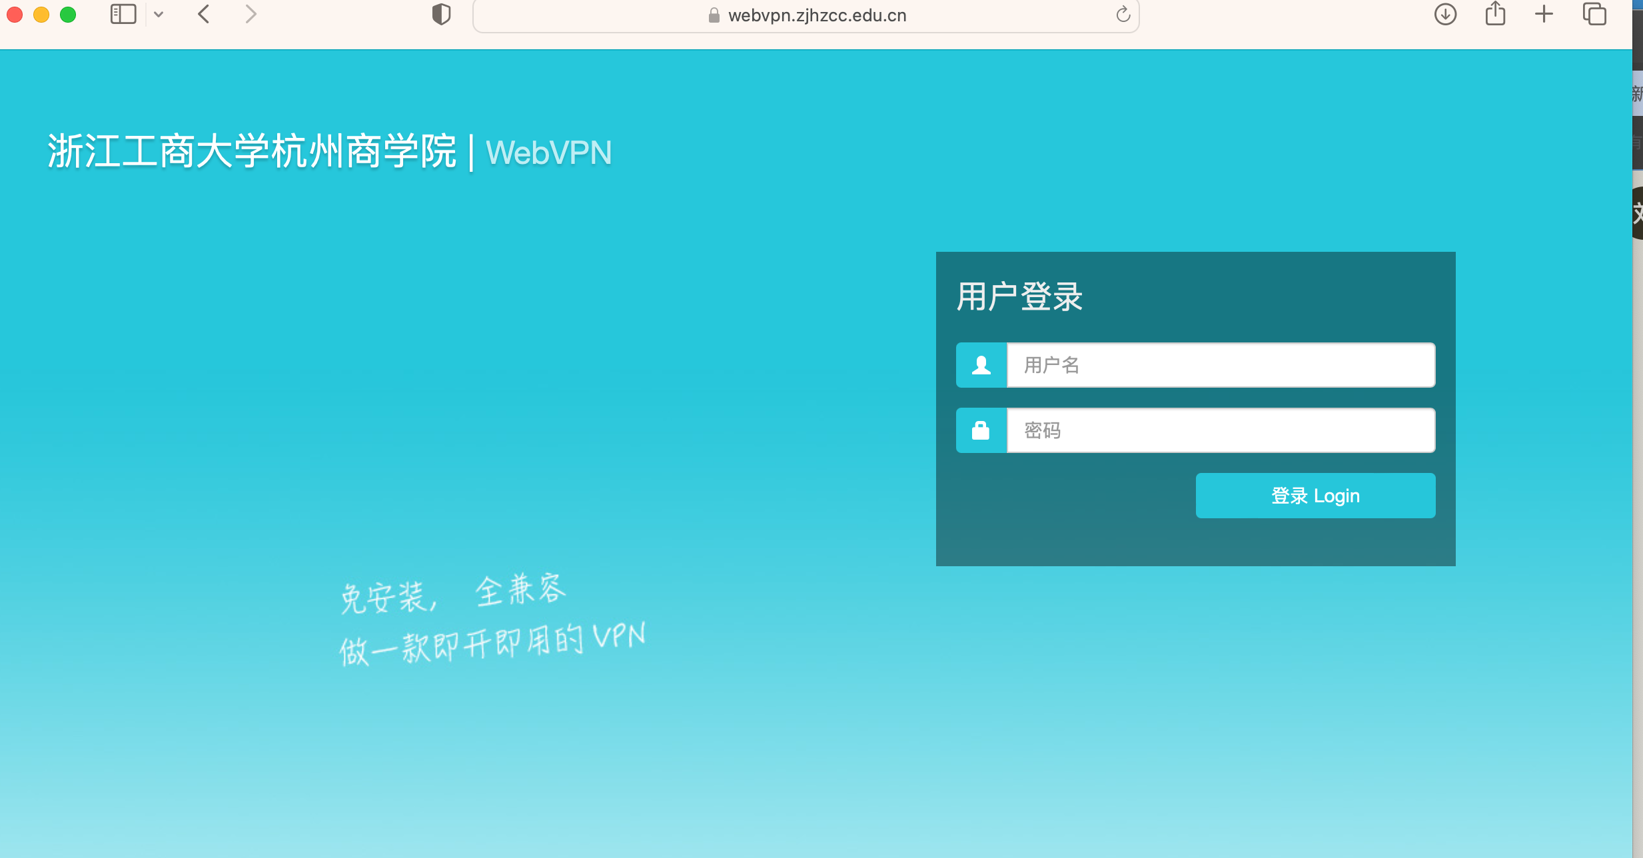The image size is (1643, 858).
Task: Minimize the Safari window with yellow button
Action: 41,15
